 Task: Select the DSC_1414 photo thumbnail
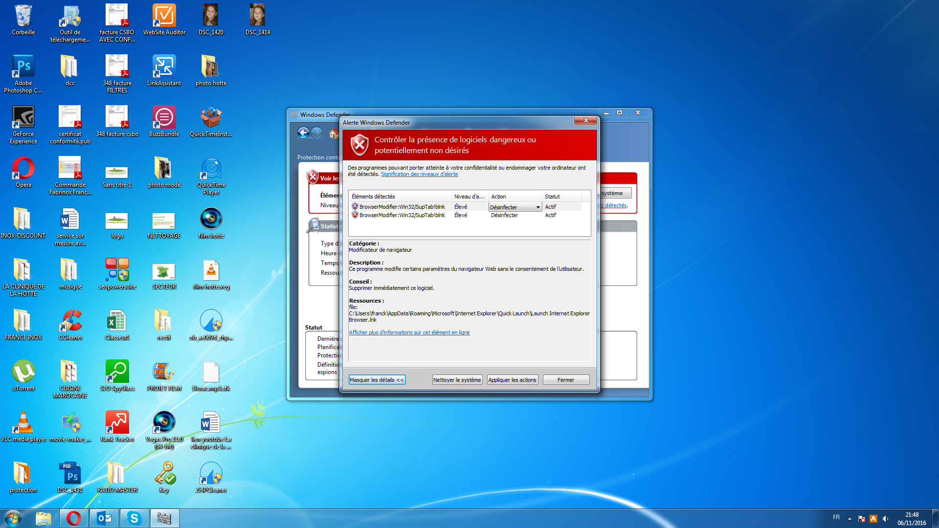(x=258, y=20)
